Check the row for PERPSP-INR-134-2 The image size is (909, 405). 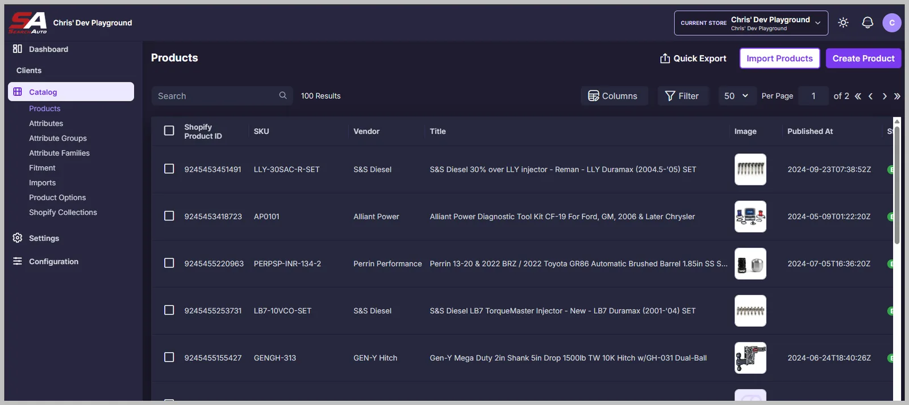(x=169, y=263)
